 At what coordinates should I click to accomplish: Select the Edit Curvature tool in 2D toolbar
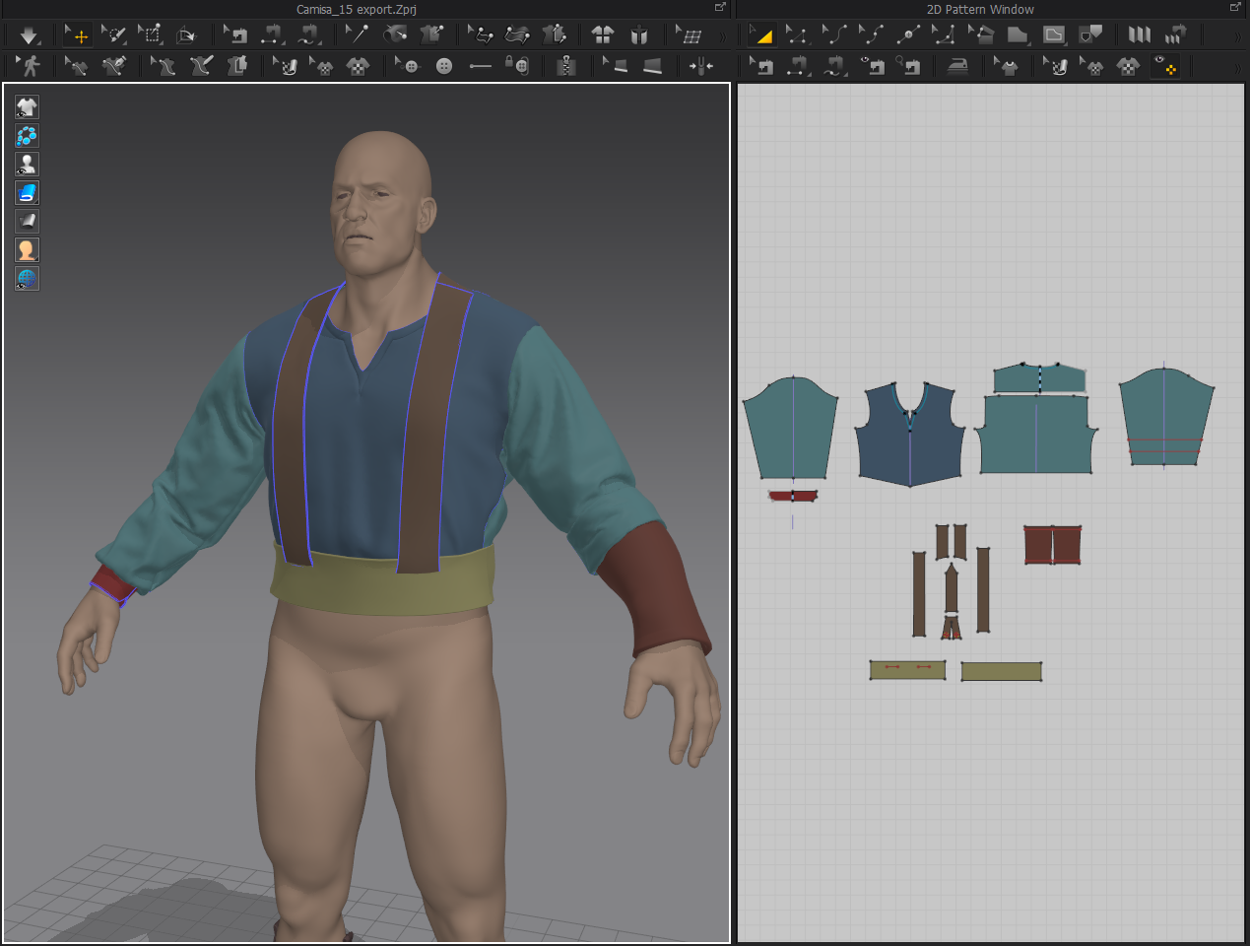pos(834,35)
